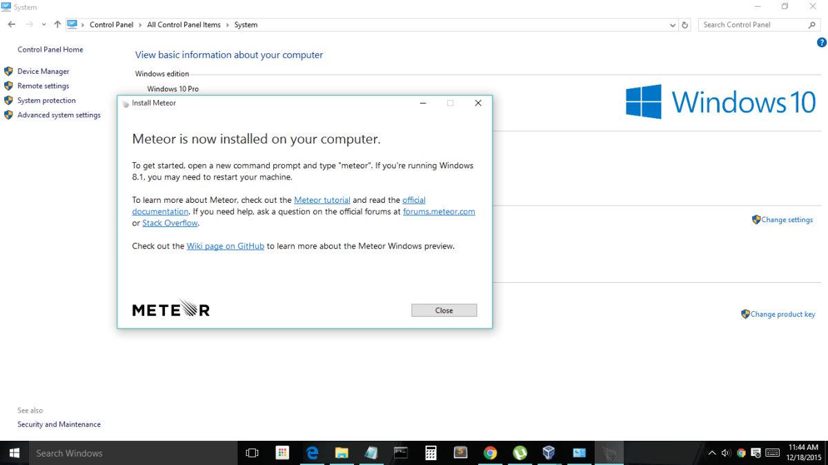
Task: Open Sublime Text from the taskbar
Action: 460,453
